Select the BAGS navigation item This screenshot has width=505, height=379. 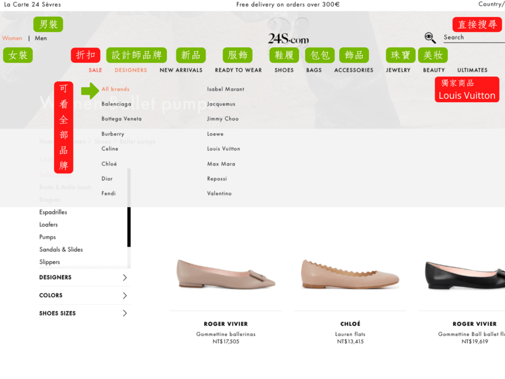coord(314,70)
